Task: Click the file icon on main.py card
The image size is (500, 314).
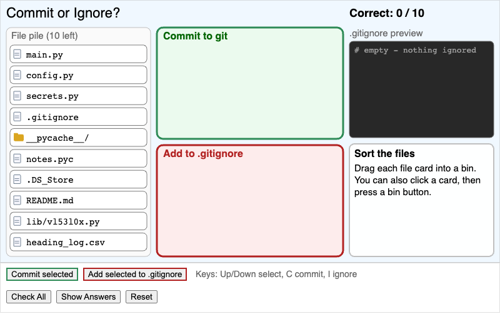Action: coord(17,54)
